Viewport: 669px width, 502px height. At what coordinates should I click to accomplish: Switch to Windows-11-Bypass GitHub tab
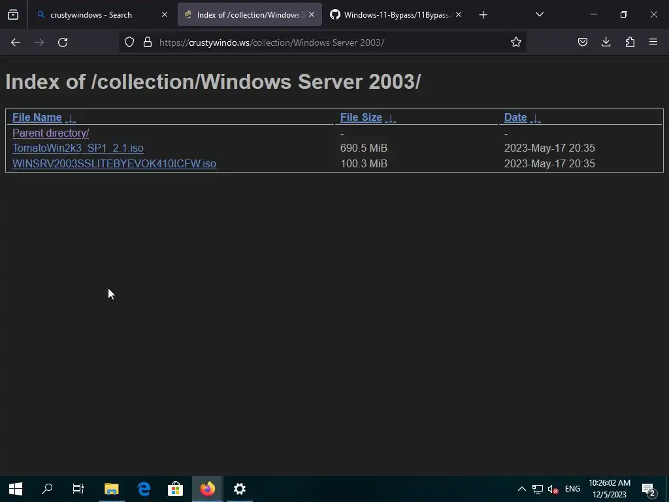397,15
